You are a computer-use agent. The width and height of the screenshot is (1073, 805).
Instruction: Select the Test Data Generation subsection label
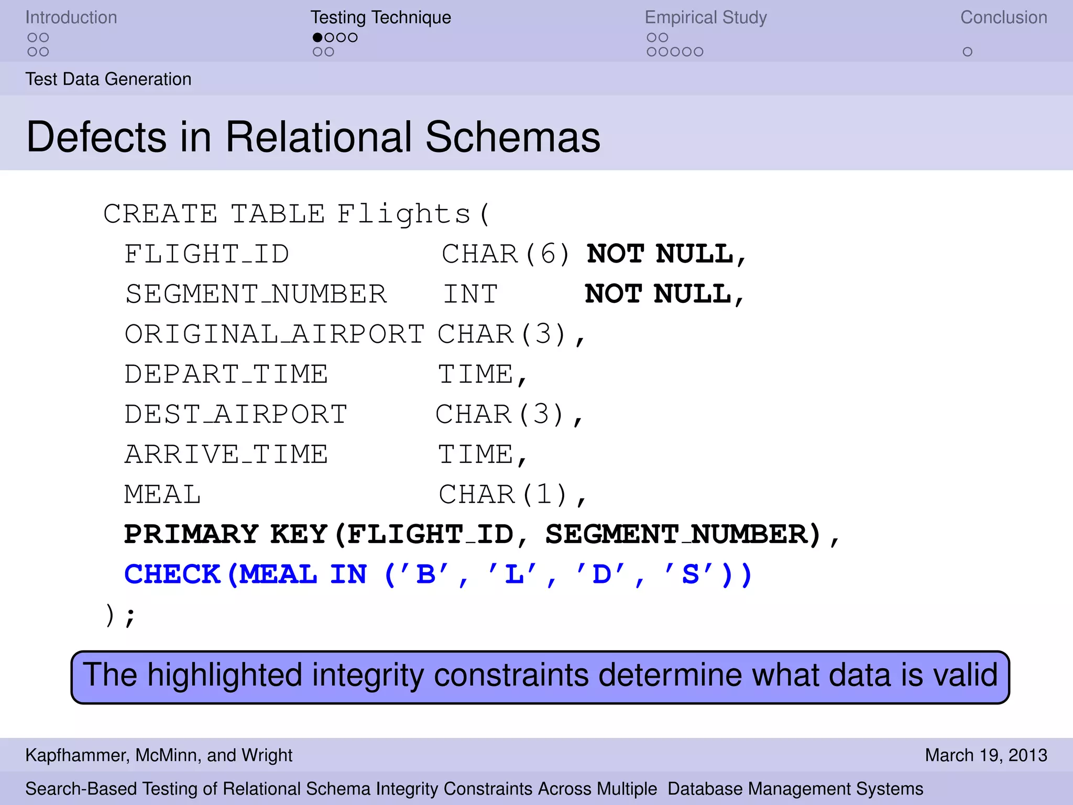(x=108, y=79)
